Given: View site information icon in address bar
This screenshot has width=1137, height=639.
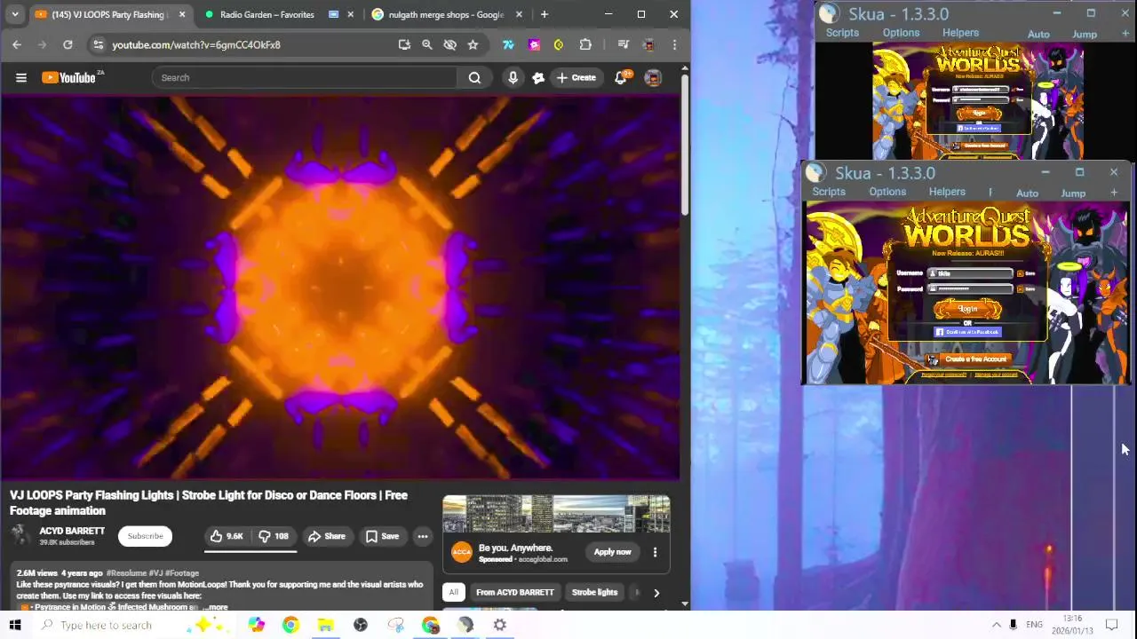Looking at the screenshot, I should [x=99, y=44].
